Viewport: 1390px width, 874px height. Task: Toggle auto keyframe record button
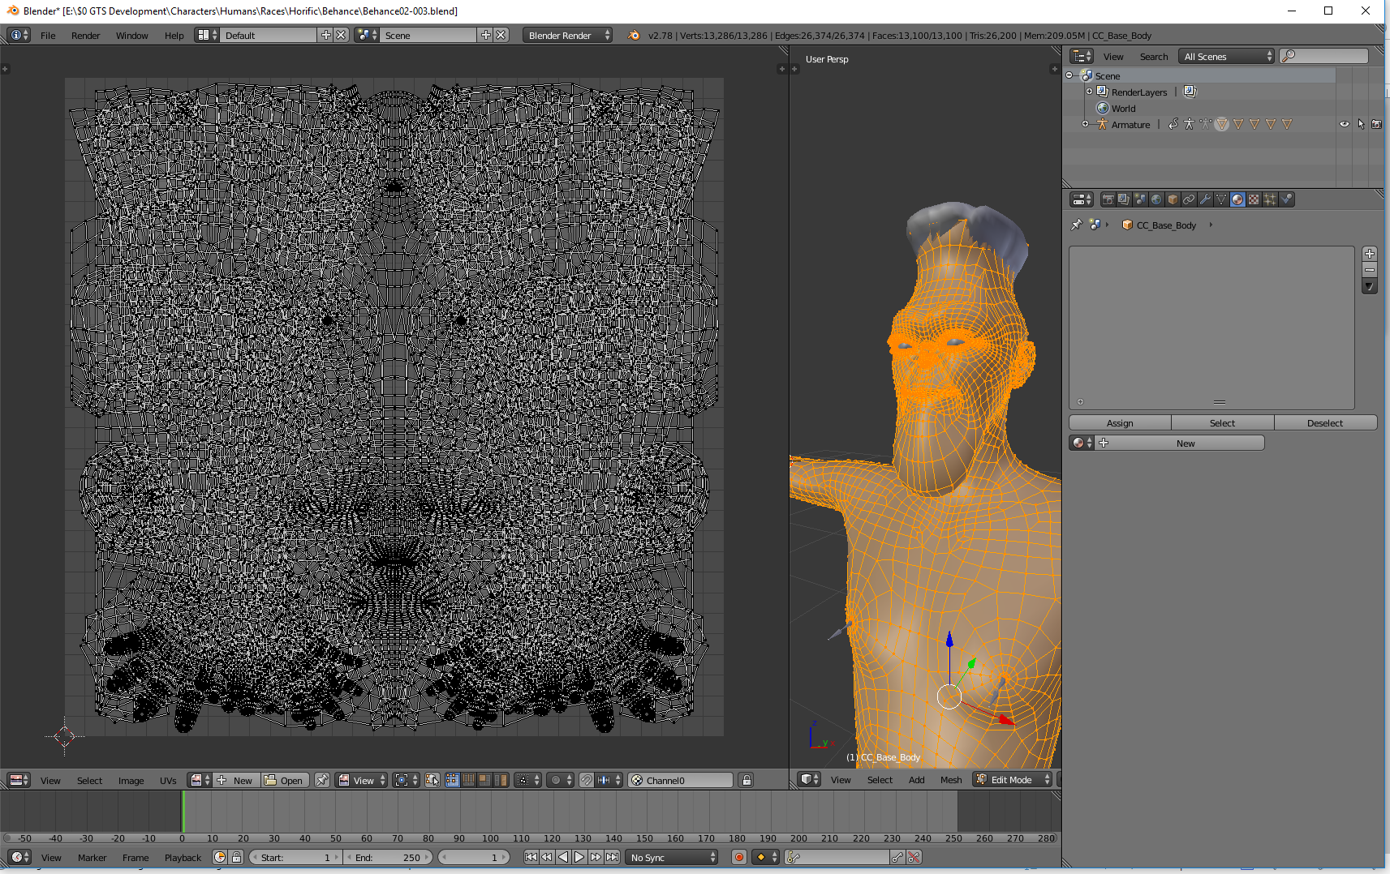(739, 857)
